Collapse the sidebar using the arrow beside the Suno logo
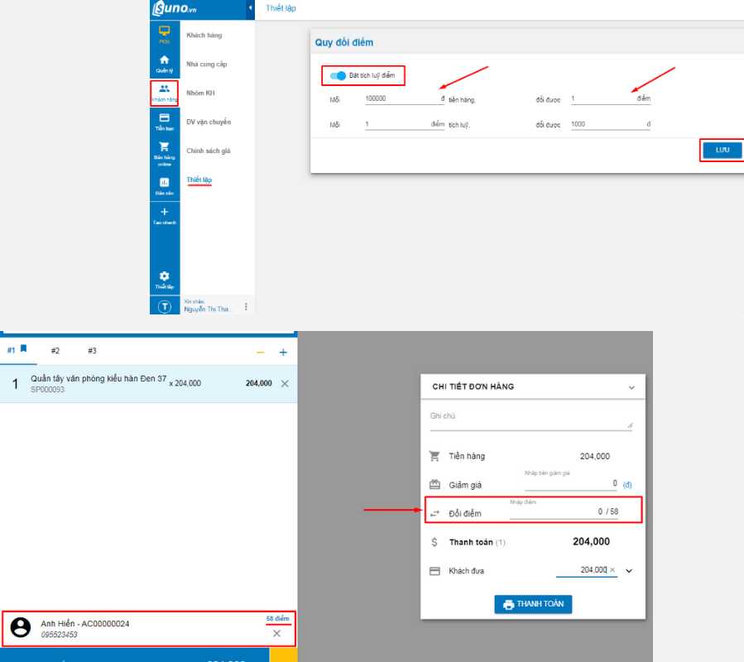 point(251,8)
